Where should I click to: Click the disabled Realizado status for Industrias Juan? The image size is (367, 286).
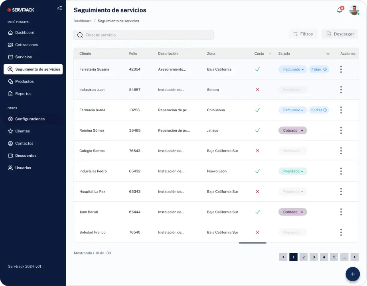click(292, 90)
